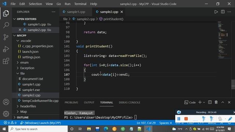This screenshot has width=235, height=132.
Task: Click the editor vertical scrollbar thumb
Action: pyautogui.click(x=233, y=84)
